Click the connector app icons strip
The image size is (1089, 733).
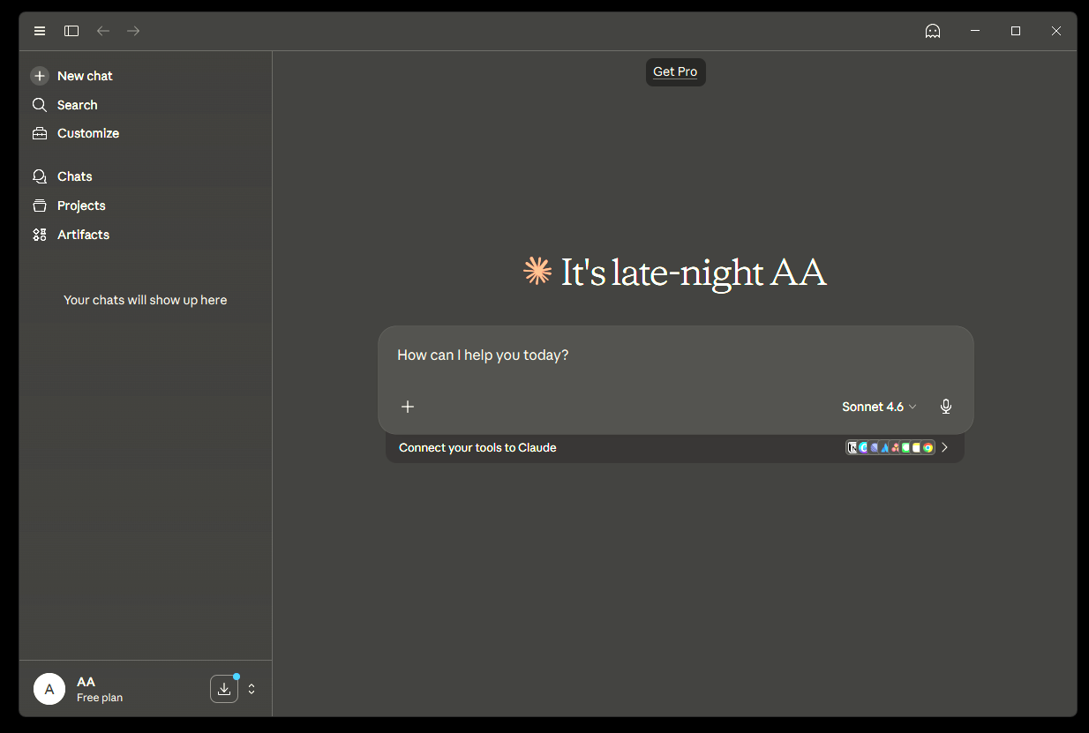point(890,447)
